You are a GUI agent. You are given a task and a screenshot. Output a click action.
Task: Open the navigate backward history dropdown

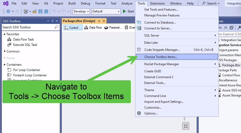point(13,11)
